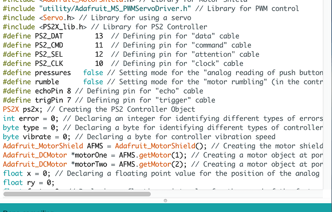Click "float" keyword on the x line
Viewport: 332px width, 212px height.
pos(13,173)
